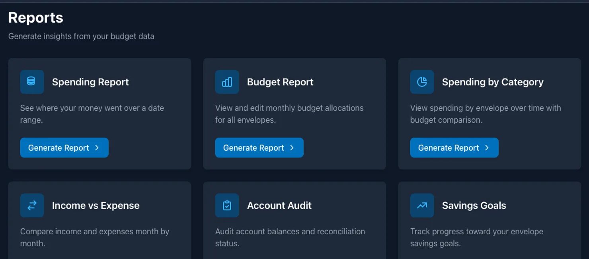
Task: Click the Account Audit clipboard icon
Action: (227, 205)
